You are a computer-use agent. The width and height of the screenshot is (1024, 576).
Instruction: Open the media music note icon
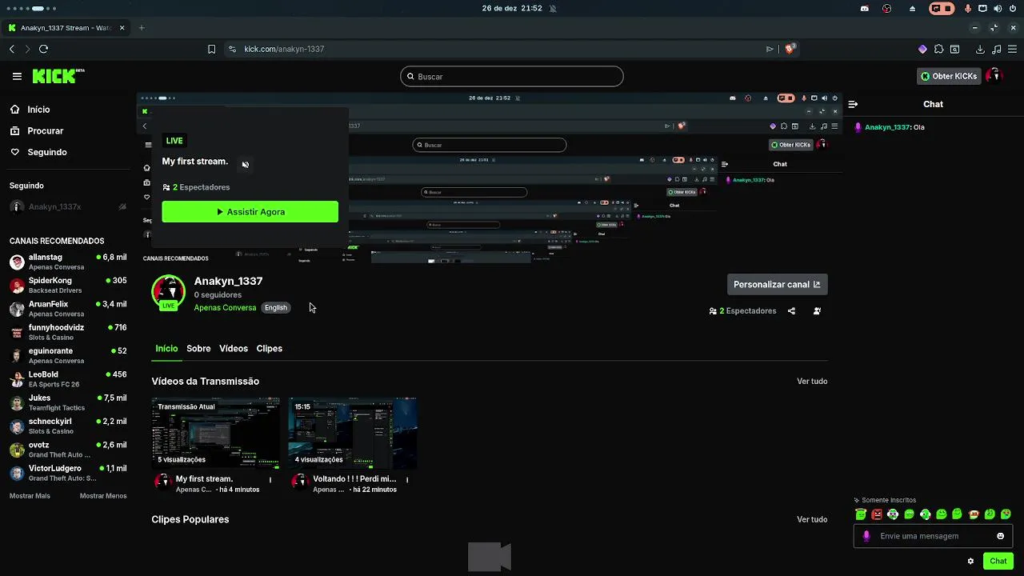pos(995,49)
